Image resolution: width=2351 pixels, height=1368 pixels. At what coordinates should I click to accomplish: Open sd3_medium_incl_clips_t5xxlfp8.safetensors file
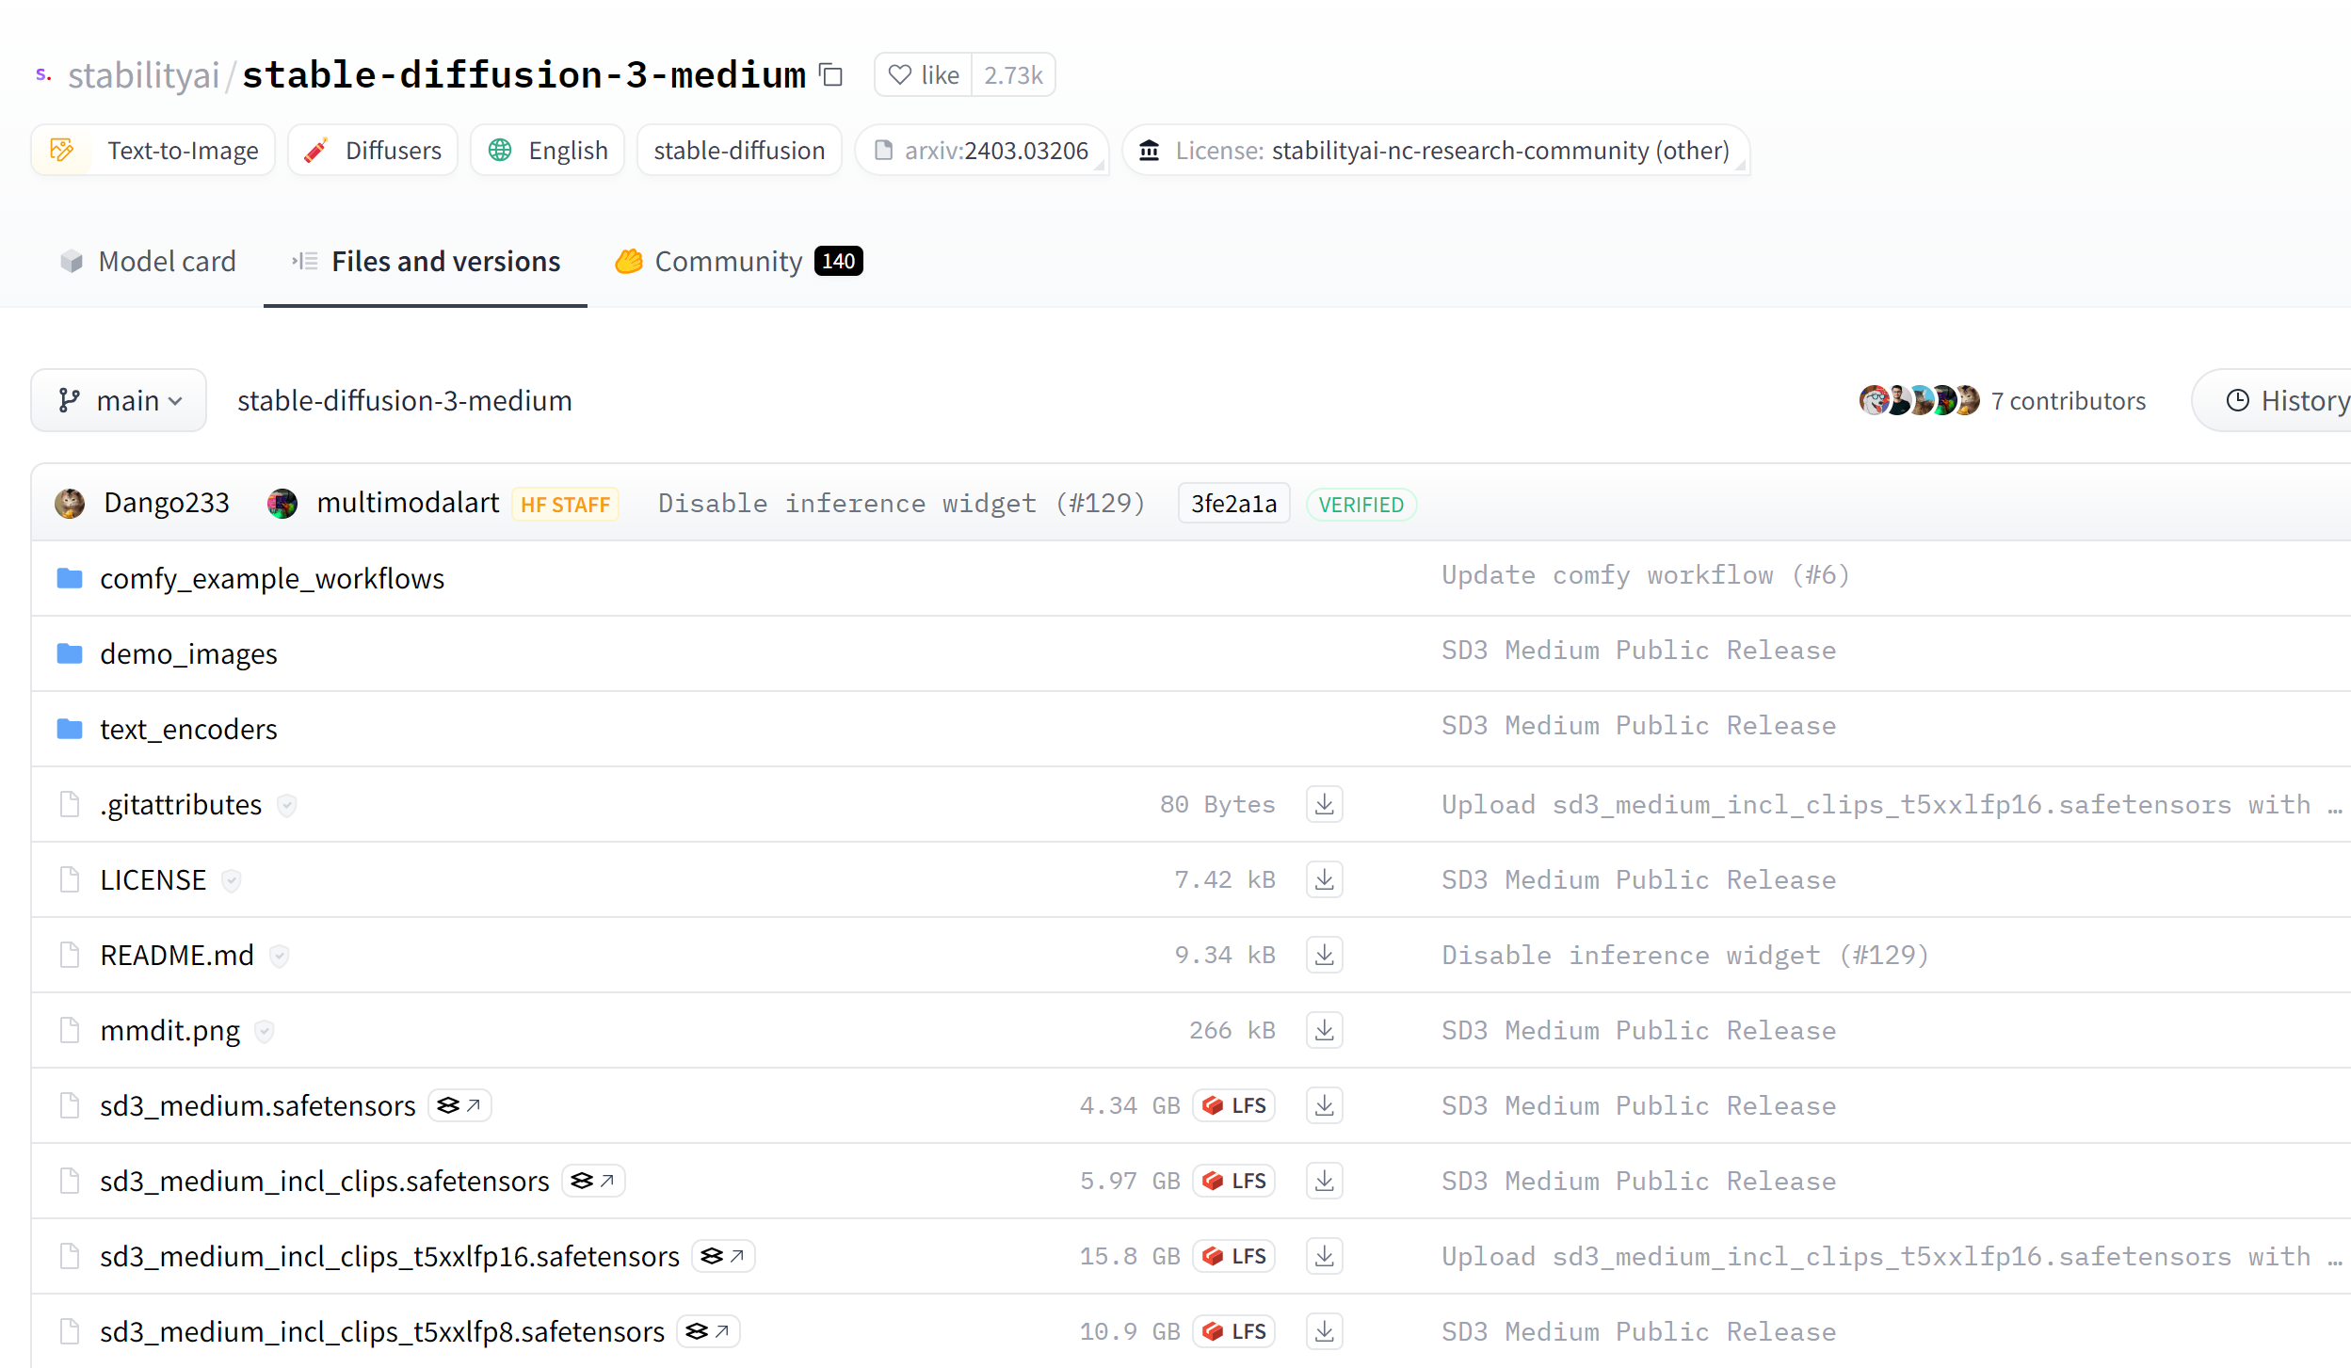point(382,1331)
